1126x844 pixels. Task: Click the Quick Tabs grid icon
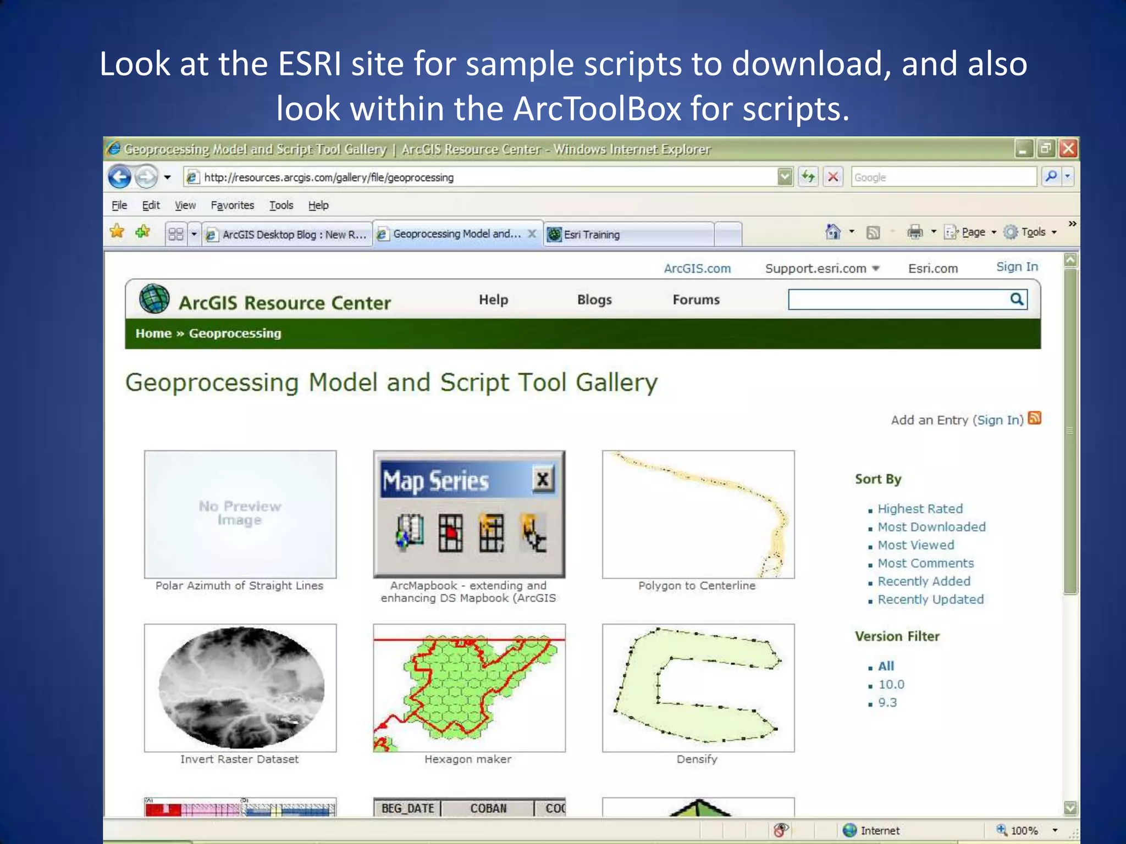coord(176,235)
